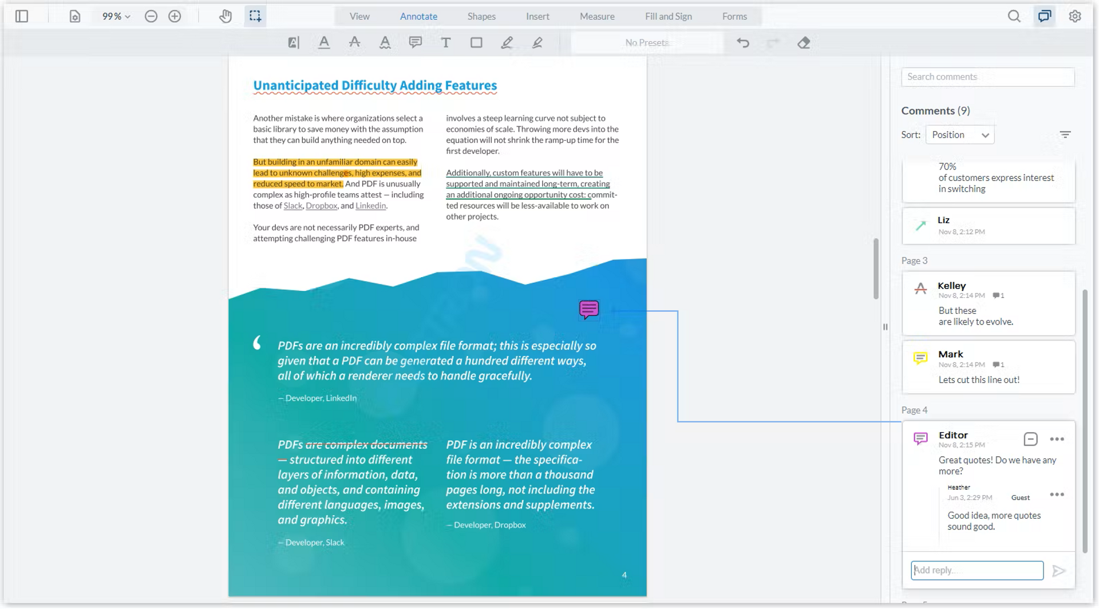This screenshot has height=609, width=1099.
Task: Redo the last undone action
Action: tap(773, 42)
